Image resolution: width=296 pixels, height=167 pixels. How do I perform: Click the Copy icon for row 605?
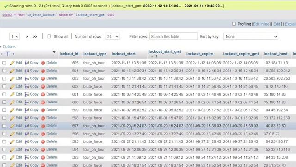pos(26,63)
